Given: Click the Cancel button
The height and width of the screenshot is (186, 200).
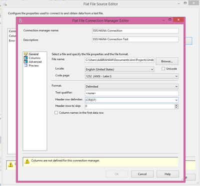Looking at the screenshot, I should point(142,174).
